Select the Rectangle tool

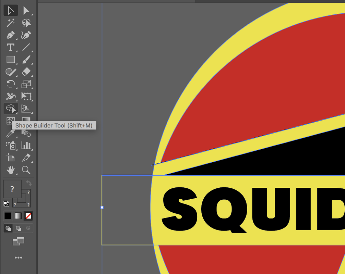click(x=11, y=60)
